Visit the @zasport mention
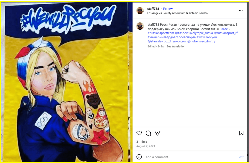 click(x=182, y=33)
